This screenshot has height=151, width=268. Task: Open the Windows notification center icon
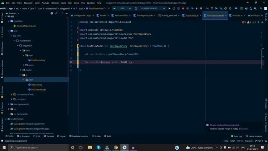pos(263,147)
